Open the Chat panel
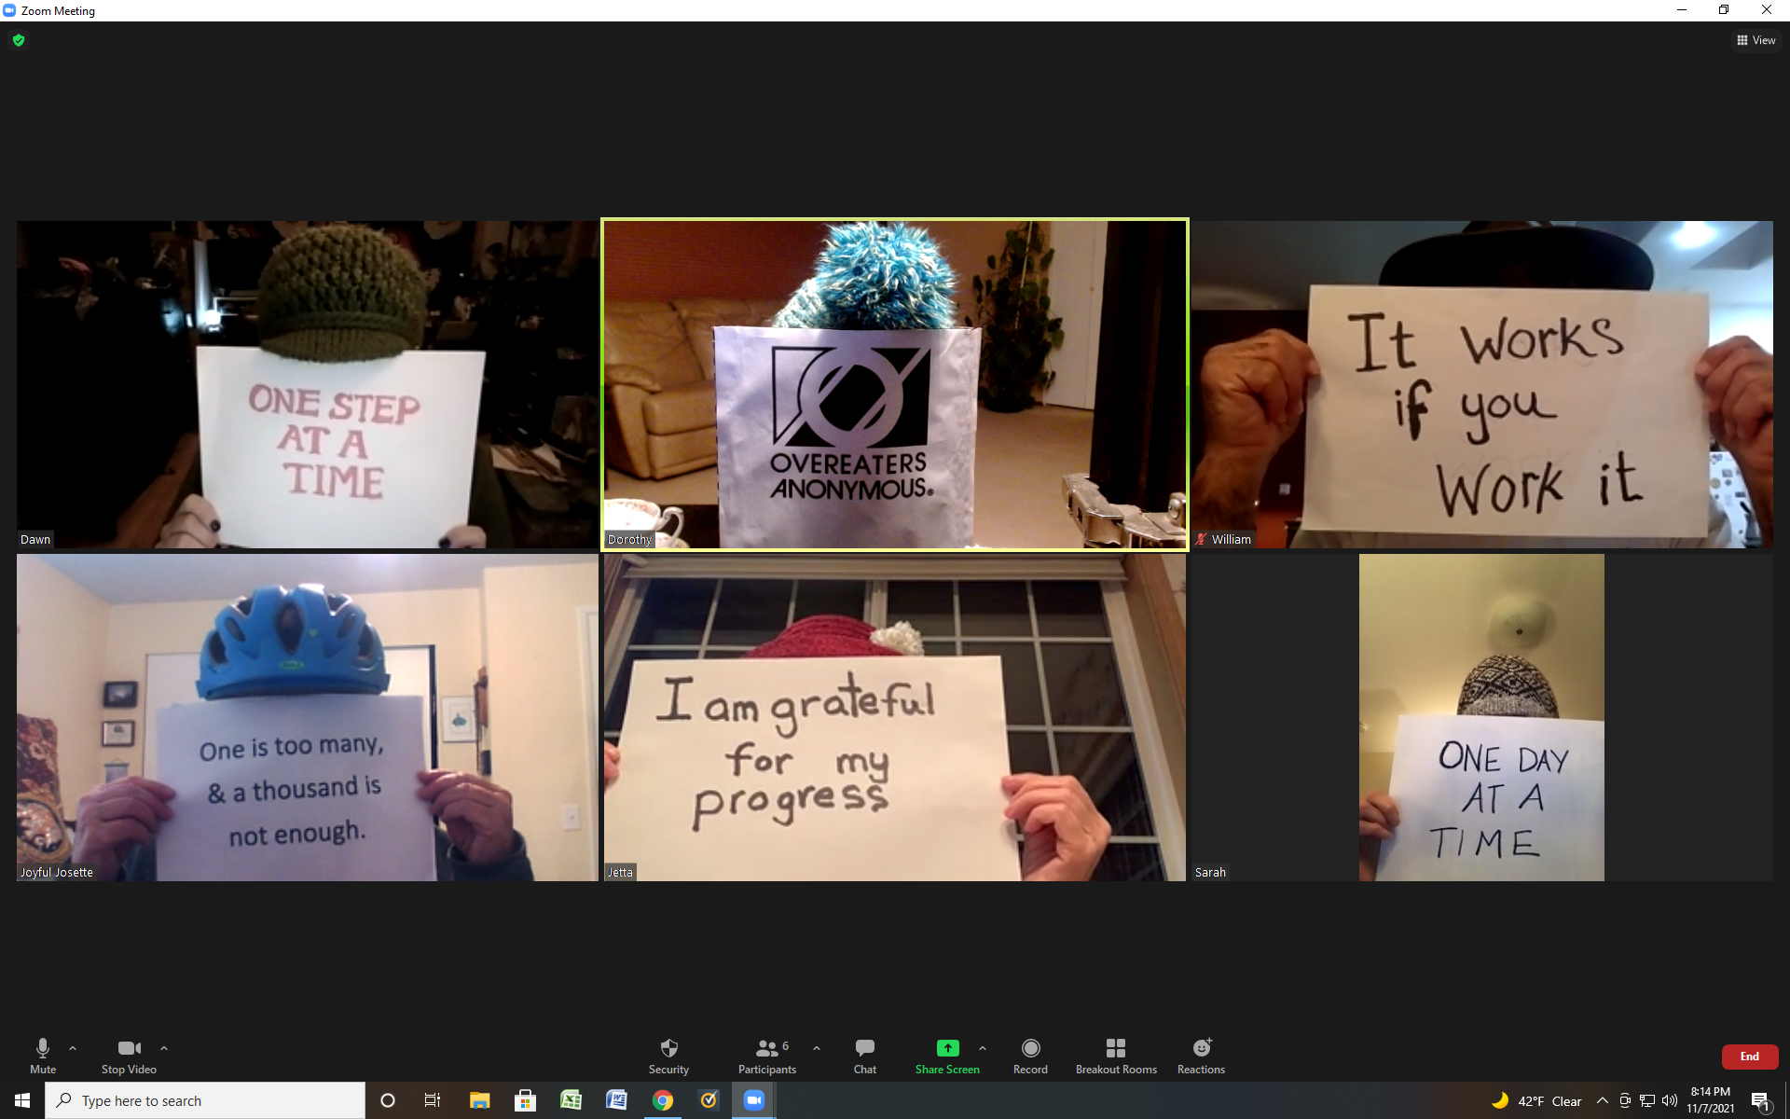This screenshot has height=1119, width=1790. (x=864, y=1056)
